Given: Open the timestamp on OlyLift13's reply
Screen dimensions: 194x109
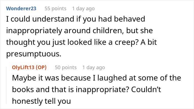Looking at the screenshot, I should (x=94, y=68).
